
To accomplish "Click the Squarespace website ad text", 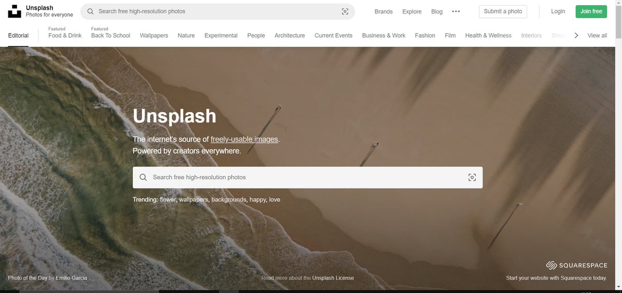I will coord(557,278).
